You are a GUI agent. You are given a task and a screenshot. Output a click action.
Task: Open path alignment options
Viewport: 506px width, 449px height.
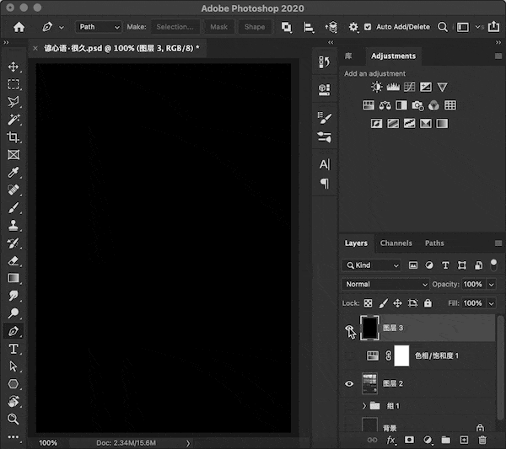[x=308, y=27]
